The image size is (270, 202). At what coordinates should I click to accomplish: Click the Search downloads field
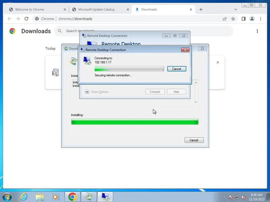click(x=144, y=31)
